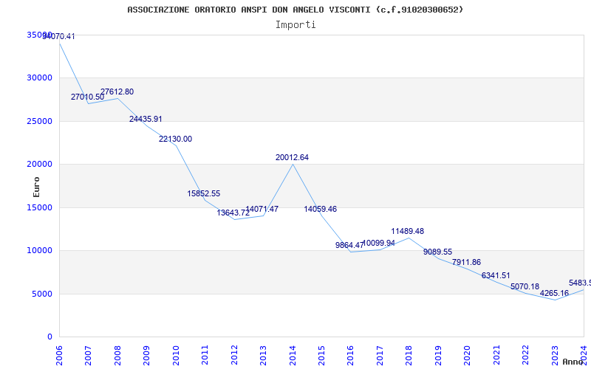
Task: Select the lowest value label 4265.16
Action: 554,293
